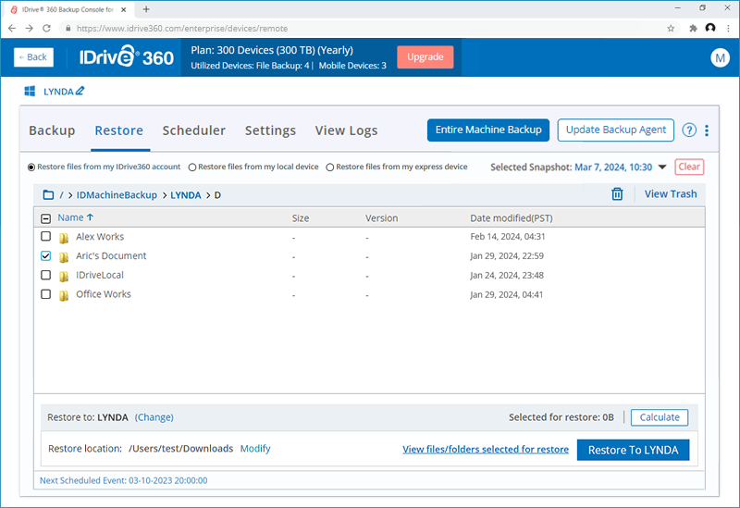Click the user avatar M icon
Screen dimensions: 740x508
coord(720,57)
